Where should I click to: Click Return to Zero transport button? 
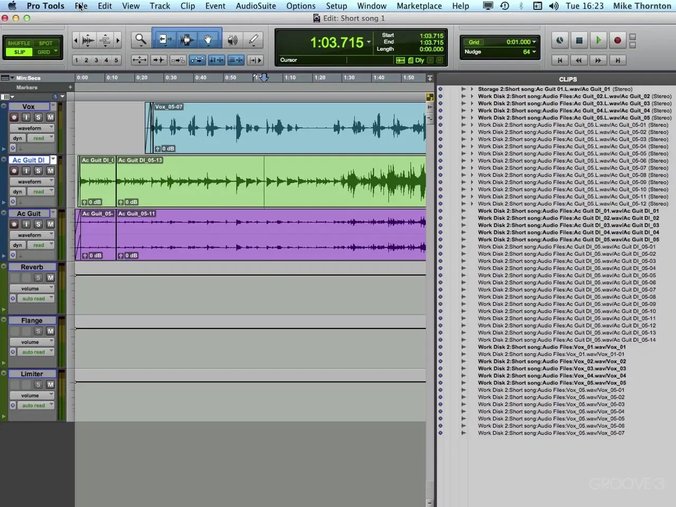[x=560, y=60]
